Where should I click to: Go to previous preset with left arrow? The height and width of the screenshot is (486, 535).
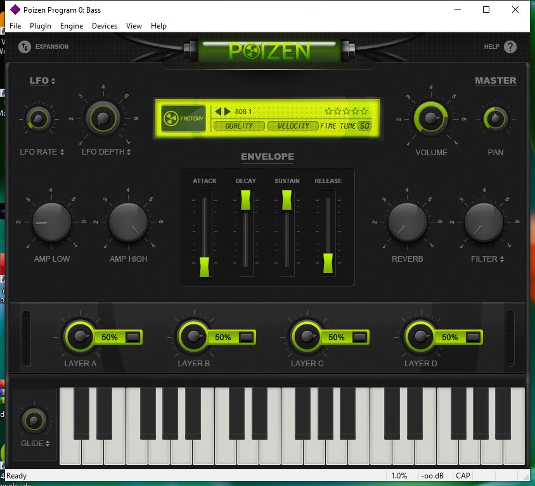pyautogui.click(x=218, y=111)
